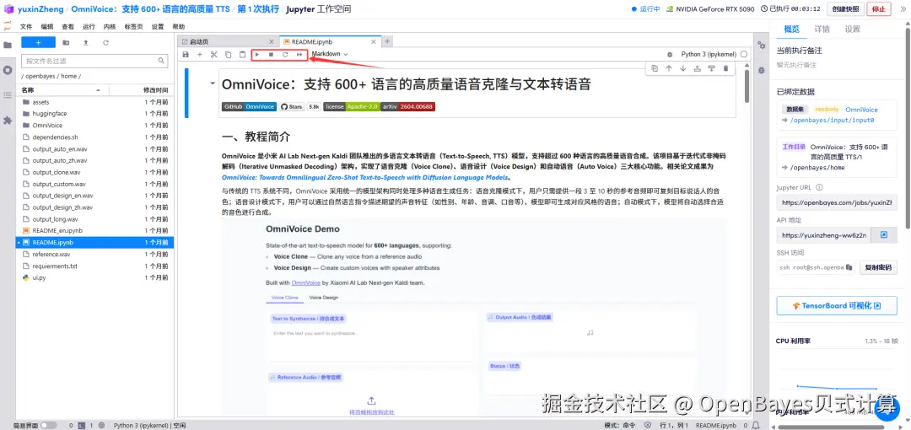Viewport: 911px width, 430px height.
Task: Open TensorBoard 可视化
Action: click(x=837, y=306)
